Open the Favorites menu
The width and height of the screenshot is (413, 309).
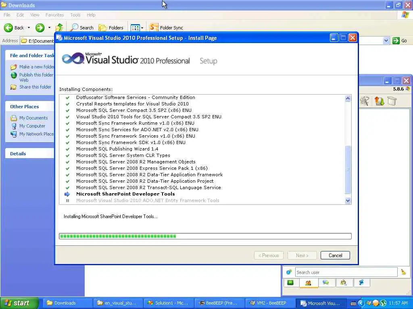click(x=54, y=15)
